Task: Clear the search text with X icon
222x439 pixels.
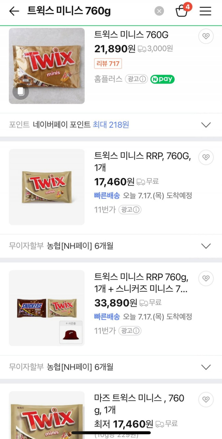Action: tap(159, 11)
